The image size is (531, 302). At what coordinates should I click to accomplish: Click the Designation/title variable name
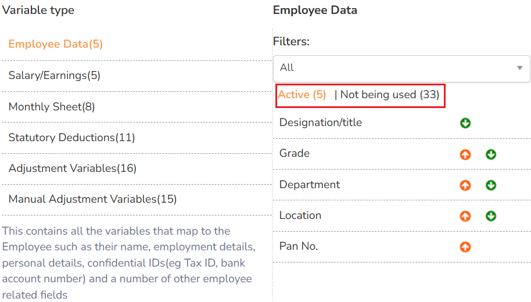tap(320, 123)
